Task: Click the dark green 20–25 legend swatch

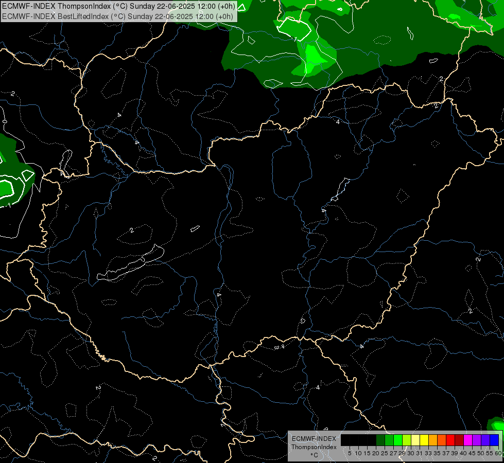Action: [x=380, y=440]
